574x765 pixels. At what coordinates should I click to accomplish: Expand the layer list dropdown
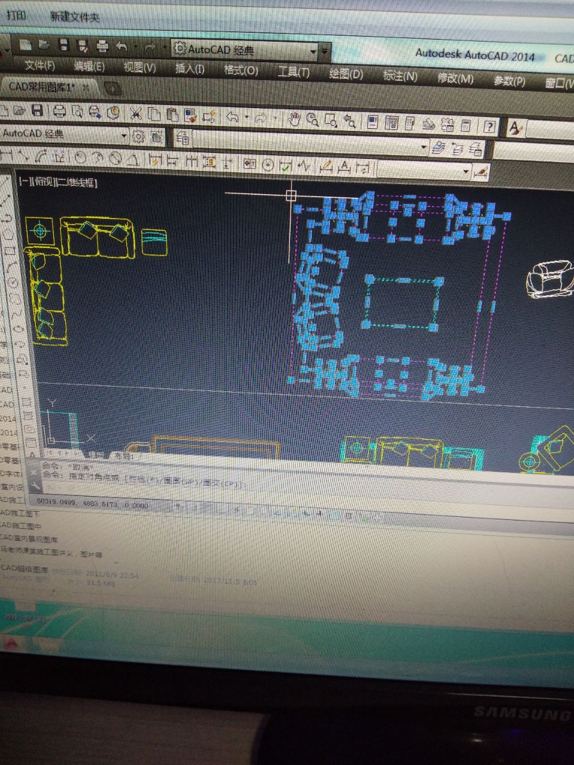424,146
